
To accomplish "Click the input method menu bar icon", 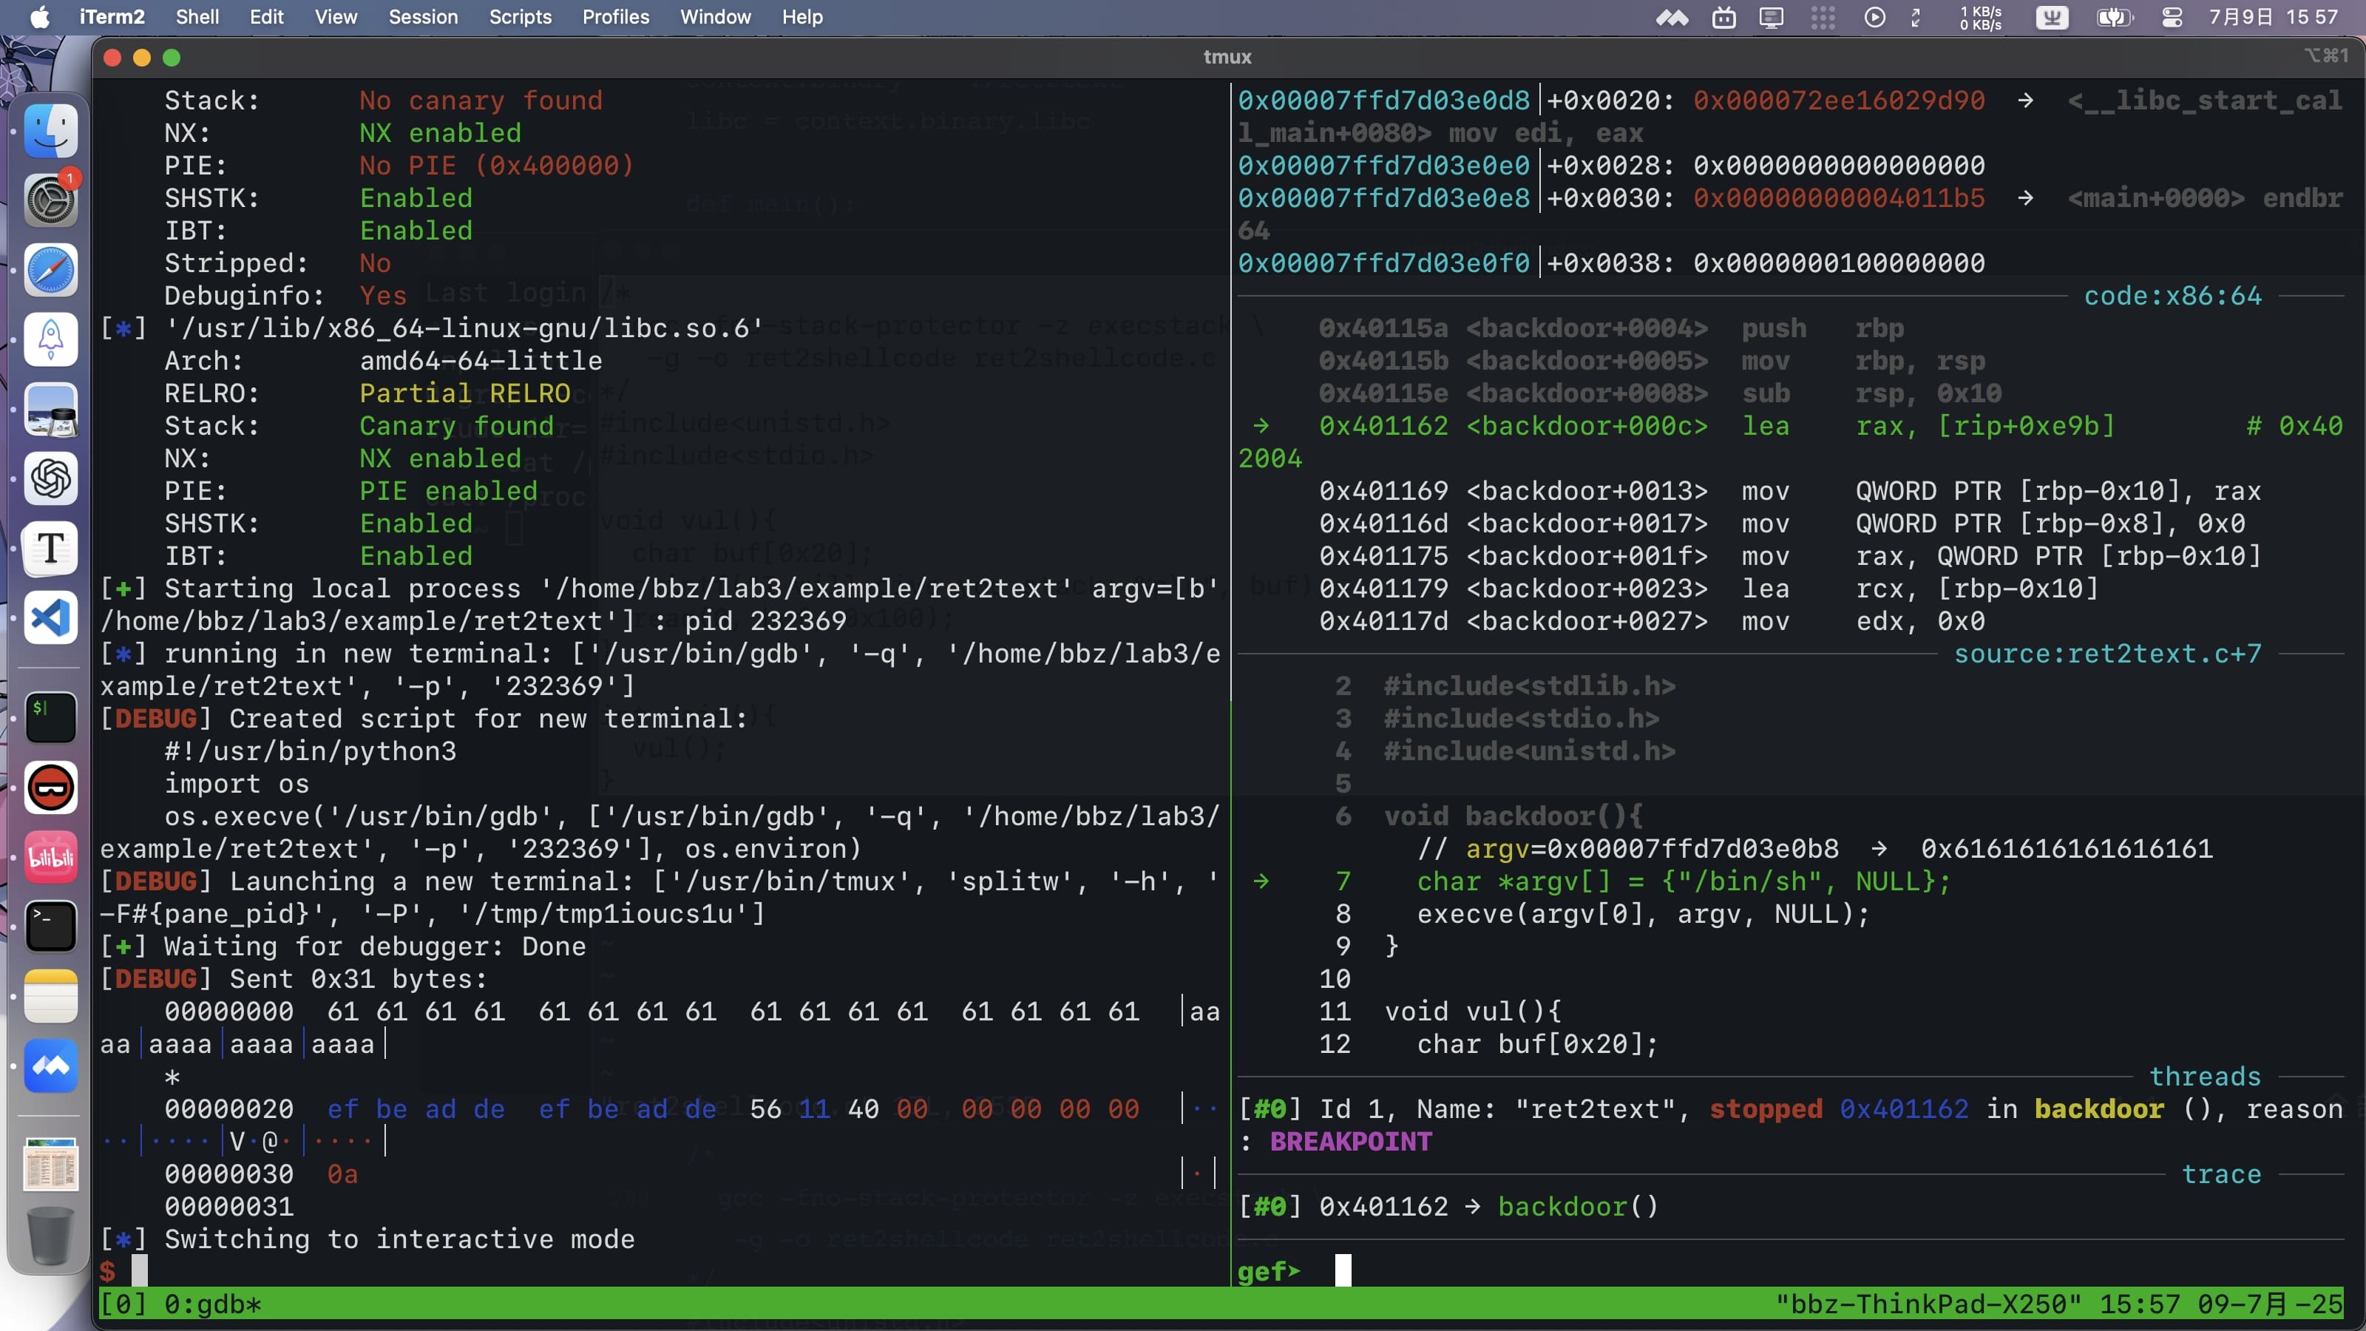I will point(2052,18).
